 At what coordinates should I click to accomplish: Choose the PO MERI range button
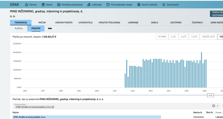coord(162,37)
